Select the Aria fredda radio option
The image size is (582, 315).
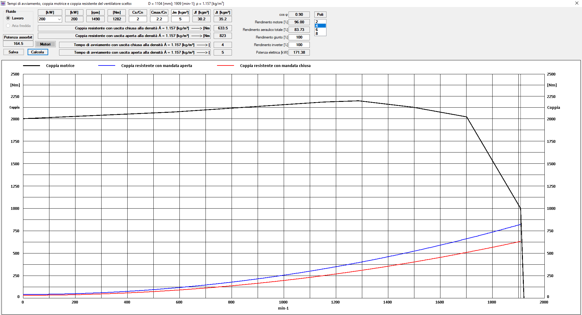tap(8, 26)
